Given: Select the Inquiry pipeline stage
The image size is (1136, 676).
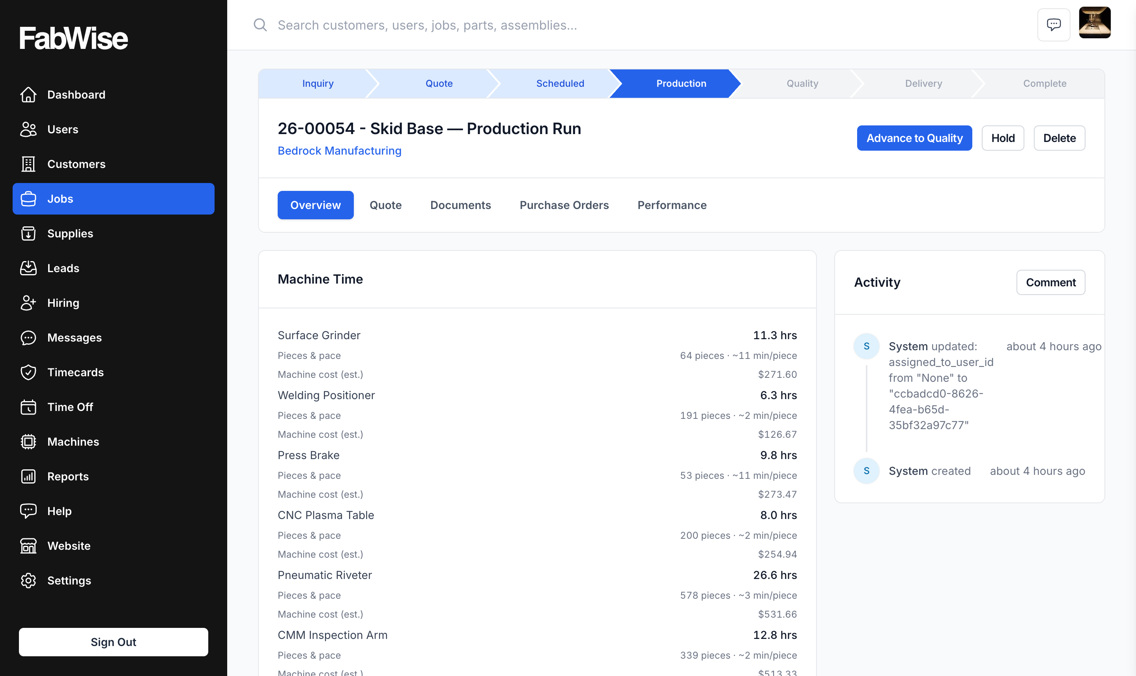Looking at the screenshot, I should pos(318,83).
